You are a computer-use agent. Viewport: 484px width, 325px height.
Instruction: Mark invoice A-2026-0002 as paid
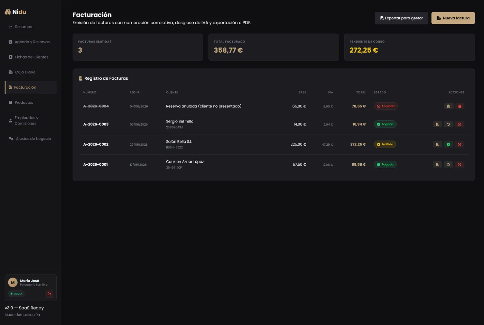(448, 144)
